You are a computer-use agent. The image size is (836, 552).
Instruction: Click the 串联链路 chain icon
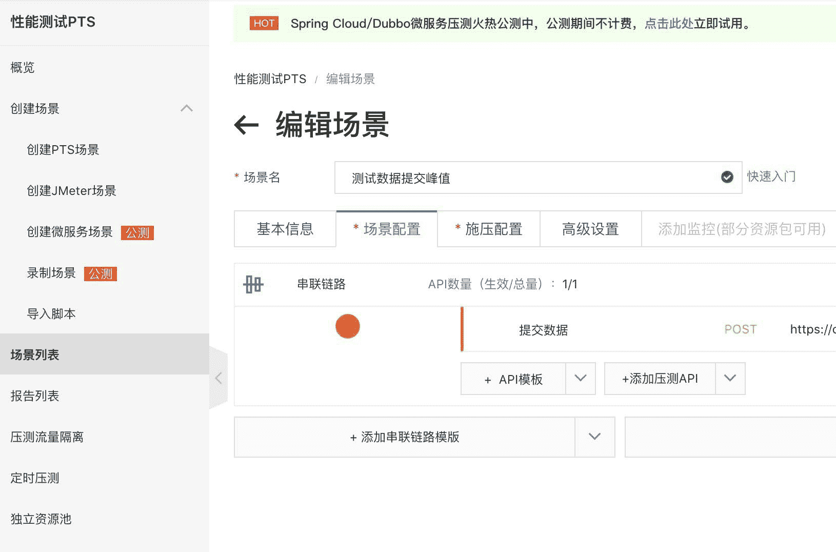(x=253, y=284)
